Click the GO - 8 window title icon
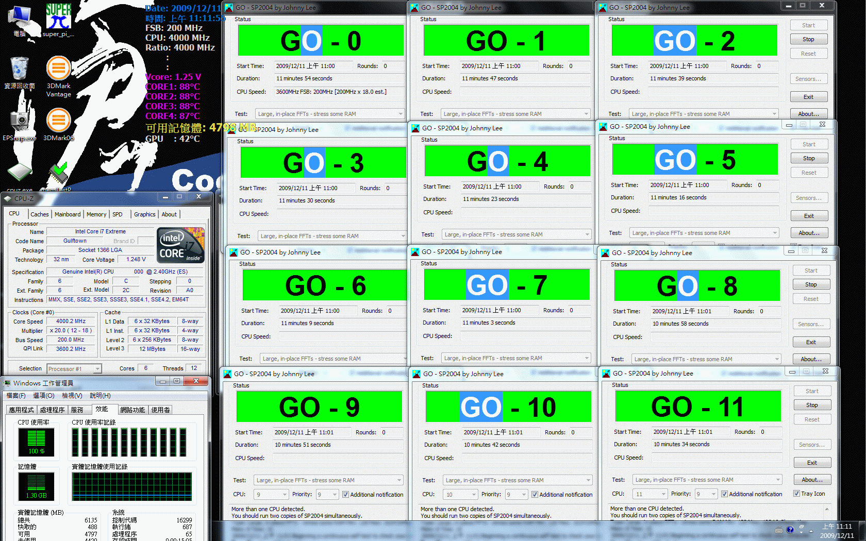This screenshot has width=866, height=541. pyautogui.click(x=605, y=253)
